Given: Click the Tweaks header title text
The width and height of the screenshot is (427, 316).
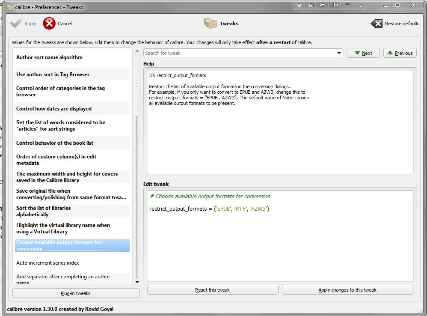Looking at the screenshot, I should click(229, 24).
